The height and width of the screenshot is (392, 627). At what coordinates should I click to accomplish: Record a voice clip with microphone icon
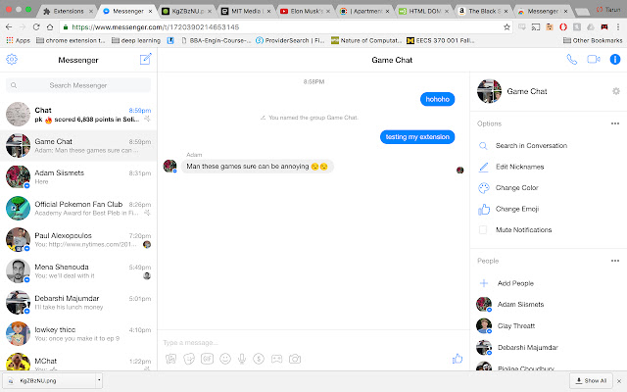point(242,359)
